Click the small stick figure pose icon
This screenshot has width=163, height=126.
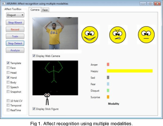tap(47, 99)
